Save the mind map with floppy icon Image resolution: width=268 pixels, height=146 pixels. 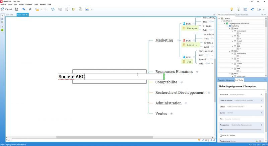16,9
